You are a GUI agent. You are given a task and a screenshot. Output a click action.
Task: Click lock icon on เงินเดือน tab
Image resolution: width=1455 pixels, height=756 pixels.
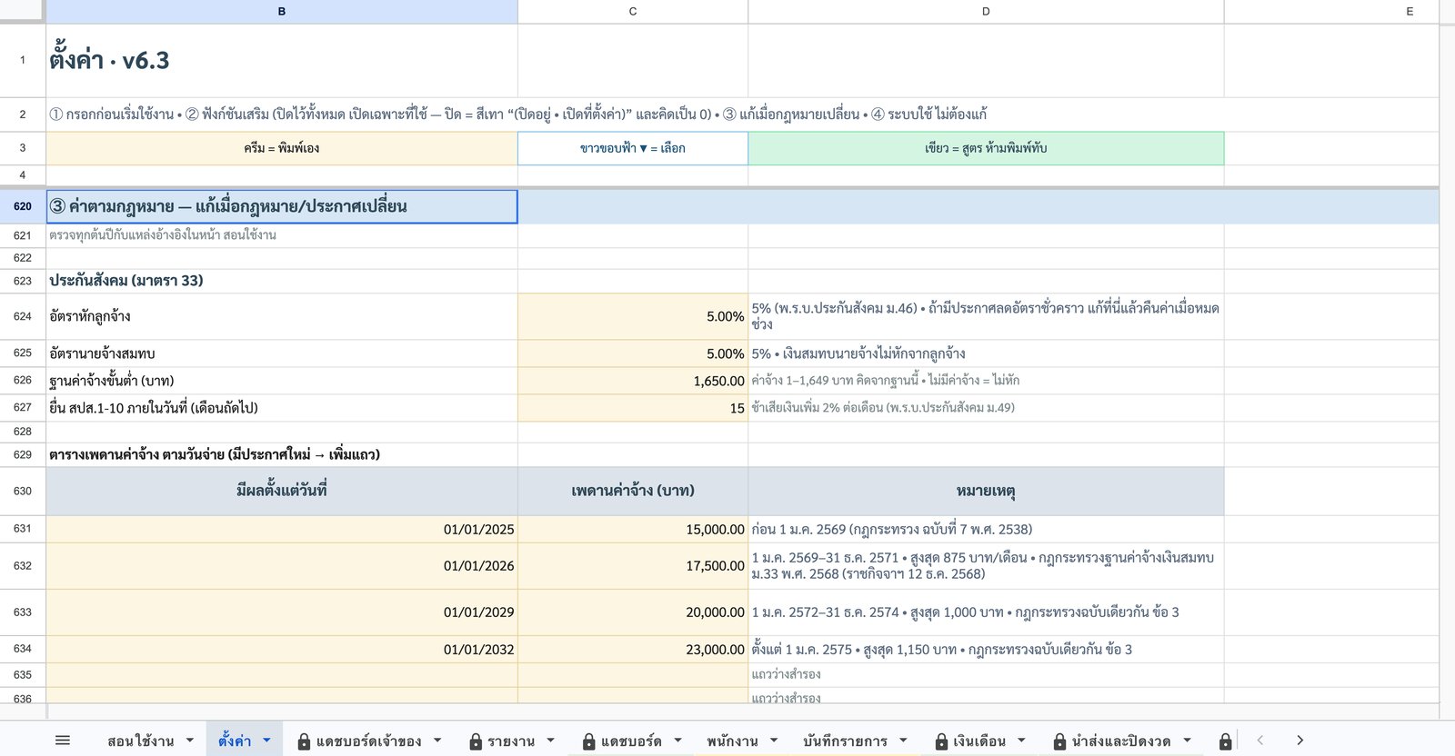coord(942,741)
